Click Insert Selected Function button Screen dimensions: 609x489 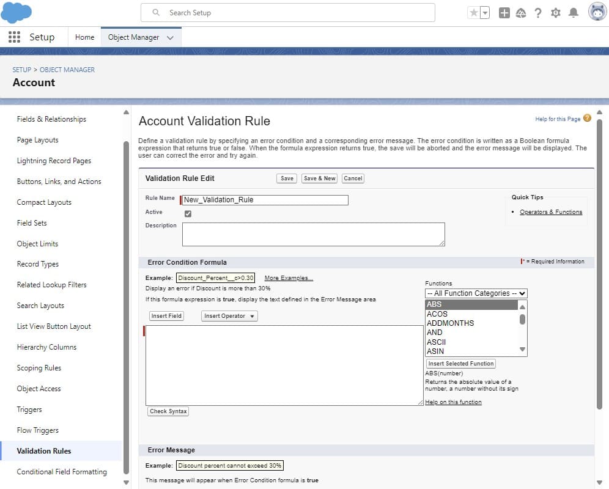pyautogui.click(x=461, y=364)
